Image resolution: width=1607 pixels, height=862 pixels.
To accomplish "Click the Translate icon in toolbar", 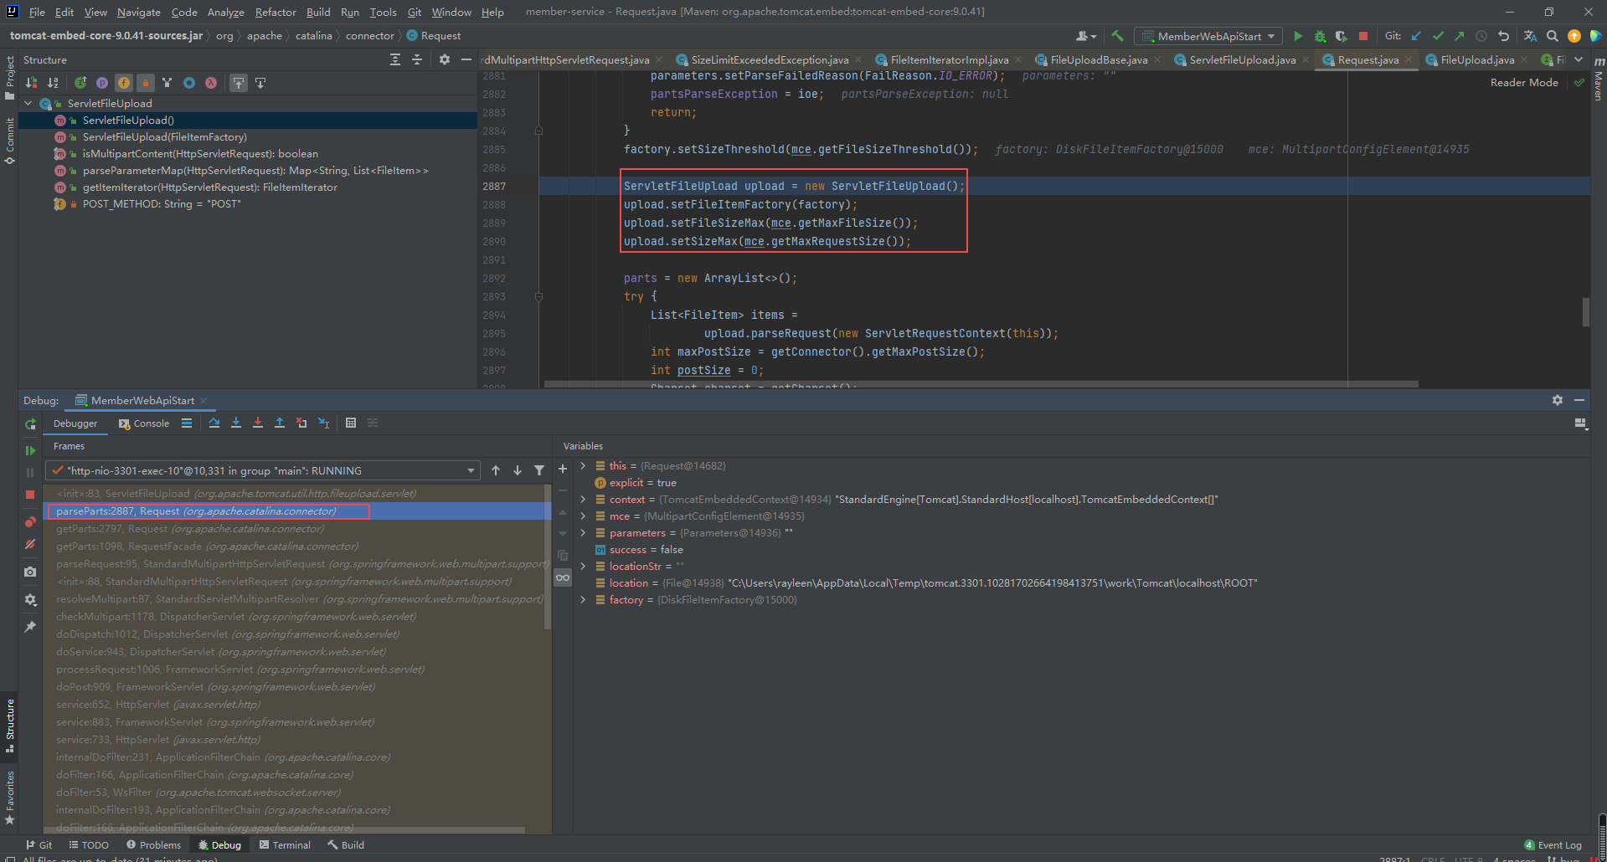I will tap(1530, 36).
